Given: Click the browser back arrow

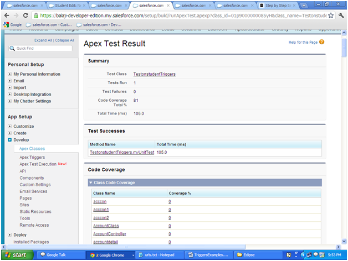Looking at the screenshot, I should pyautogui.click(x=7, y=15).
